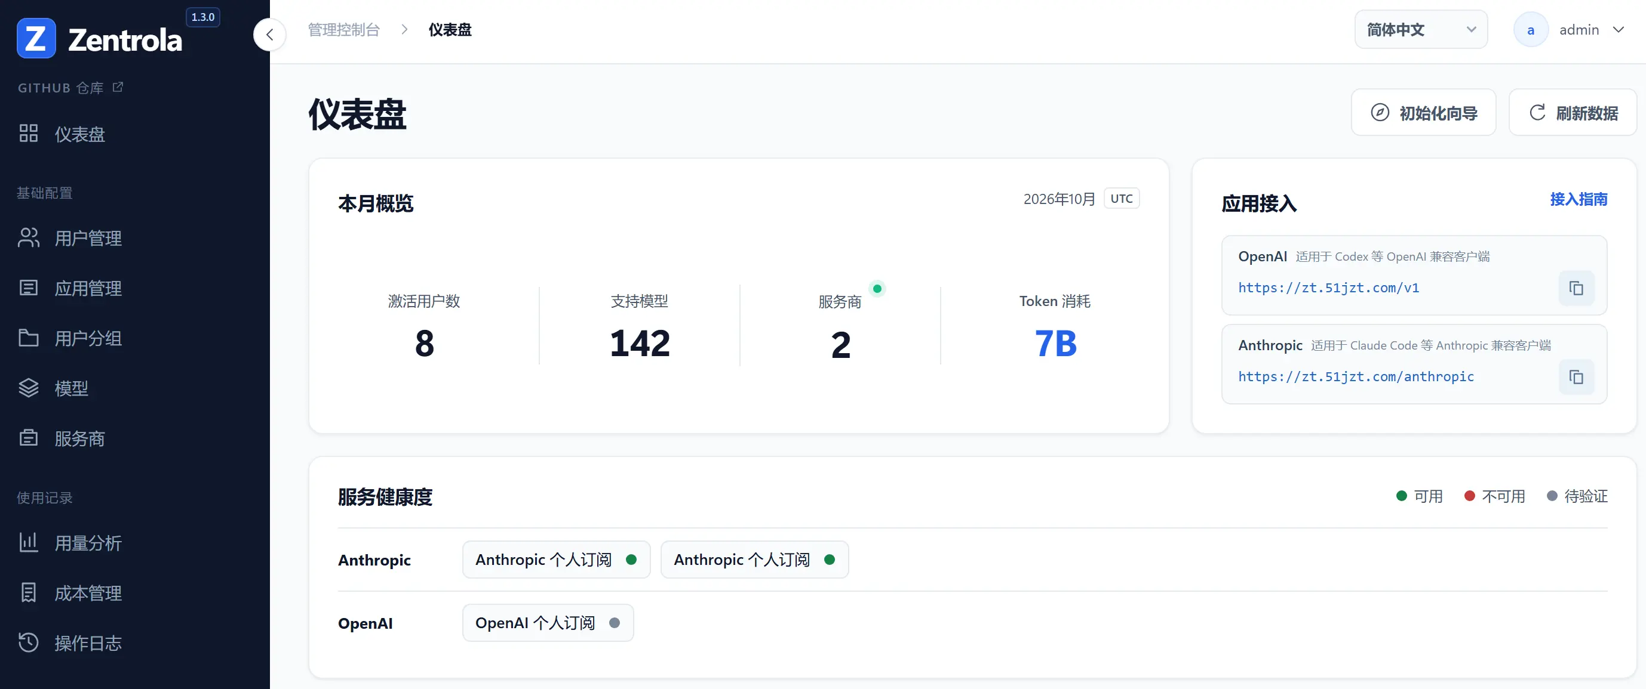The image size is (1646, 689).
Task: Click the second Anthropic 个人订阅 health chip
Action: click(x=755, y=560)
